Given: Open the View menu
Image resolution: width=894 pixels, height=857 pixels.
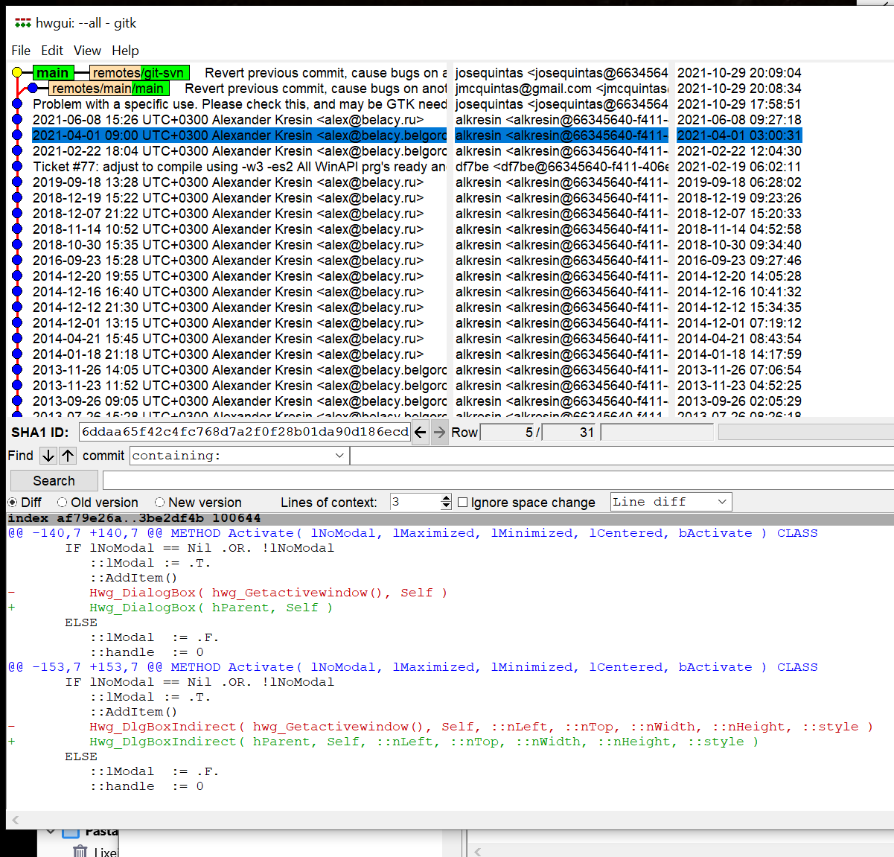Looking at the screenshot, I should [87, 51].
